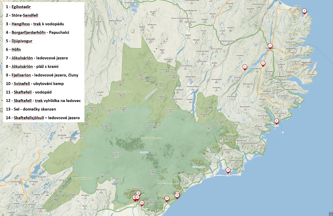This screenshot has width=333, height=216.
Task: Click map marker number 12
Action: 138,193
